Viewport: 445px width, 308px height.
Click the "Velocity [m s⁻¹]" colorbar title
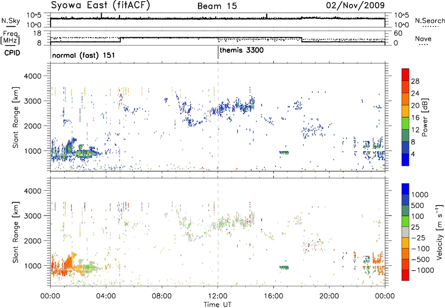pos(439,232)
